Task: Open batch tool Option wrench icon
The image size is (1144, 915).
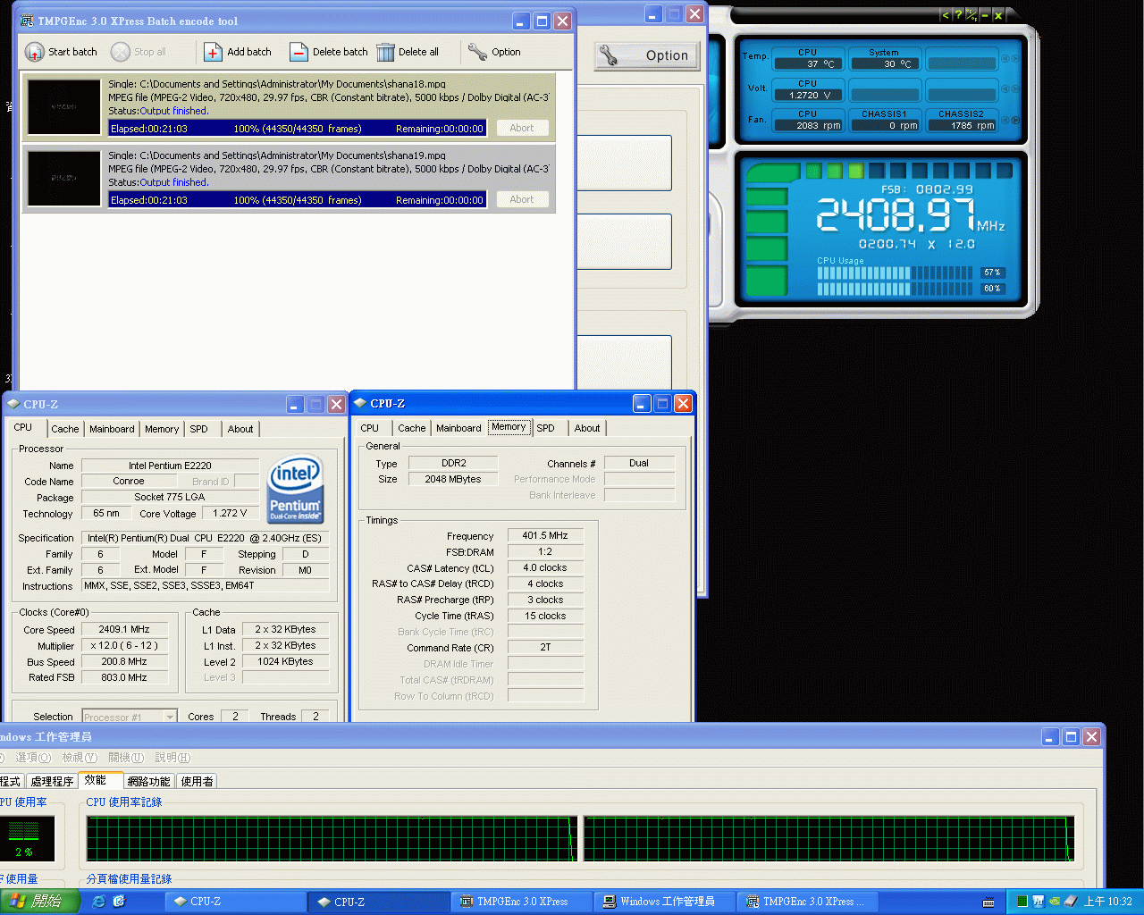Action: pos(477,52)
